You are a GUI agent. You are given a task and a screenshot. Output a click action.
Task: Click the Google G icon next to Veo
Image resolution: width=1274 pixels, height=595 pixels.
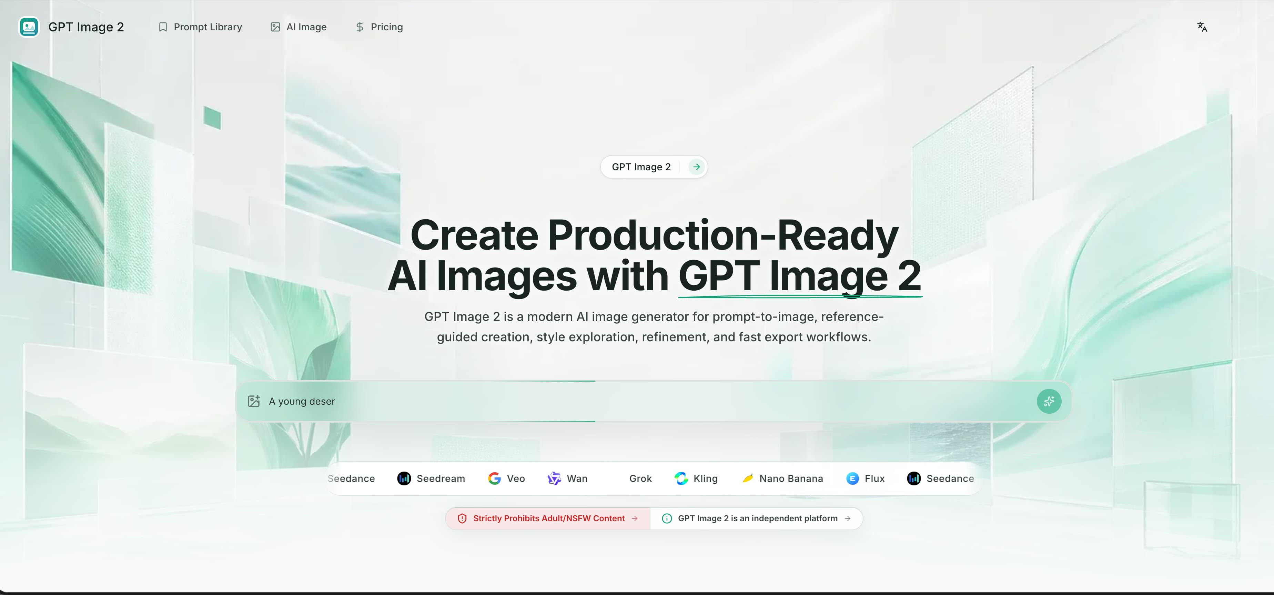click(x=495, y=478)
